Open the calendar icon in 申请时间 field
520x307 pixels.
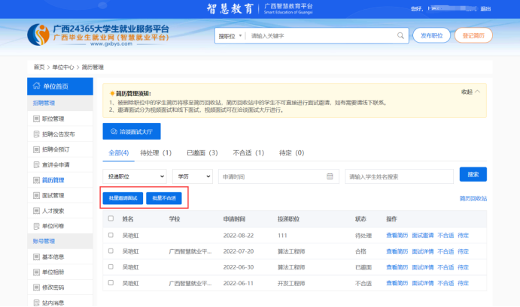[329, 176]
